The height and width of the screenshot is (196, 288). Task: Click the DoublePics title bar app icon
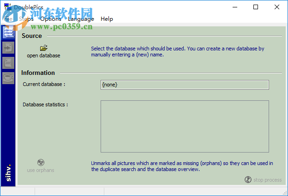pos(8,7)
